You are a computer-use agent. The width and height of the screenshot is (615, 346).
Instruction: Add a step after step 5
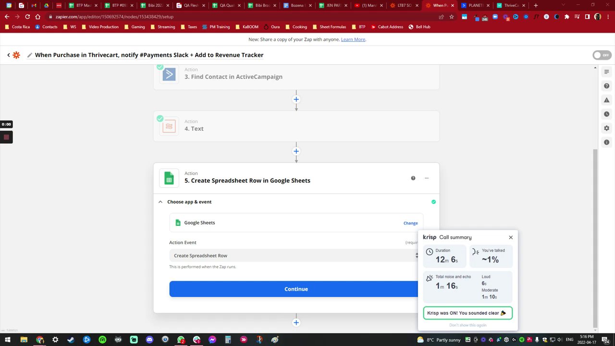(296, 322)
